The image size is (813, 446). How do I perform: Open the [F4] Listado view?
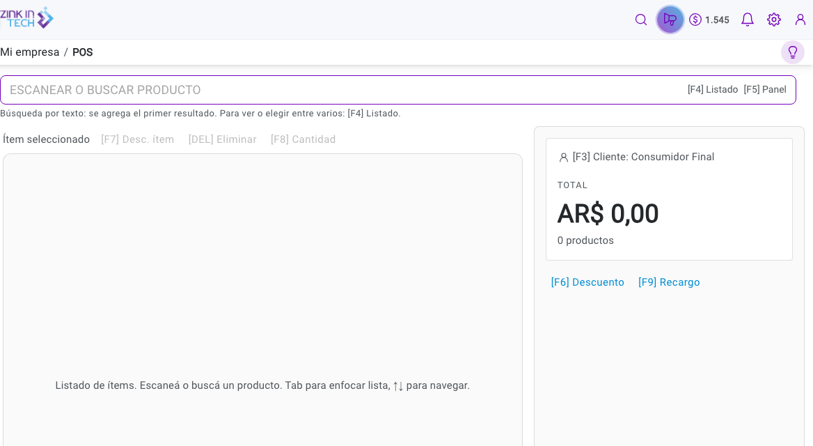[x=712, y=90]
